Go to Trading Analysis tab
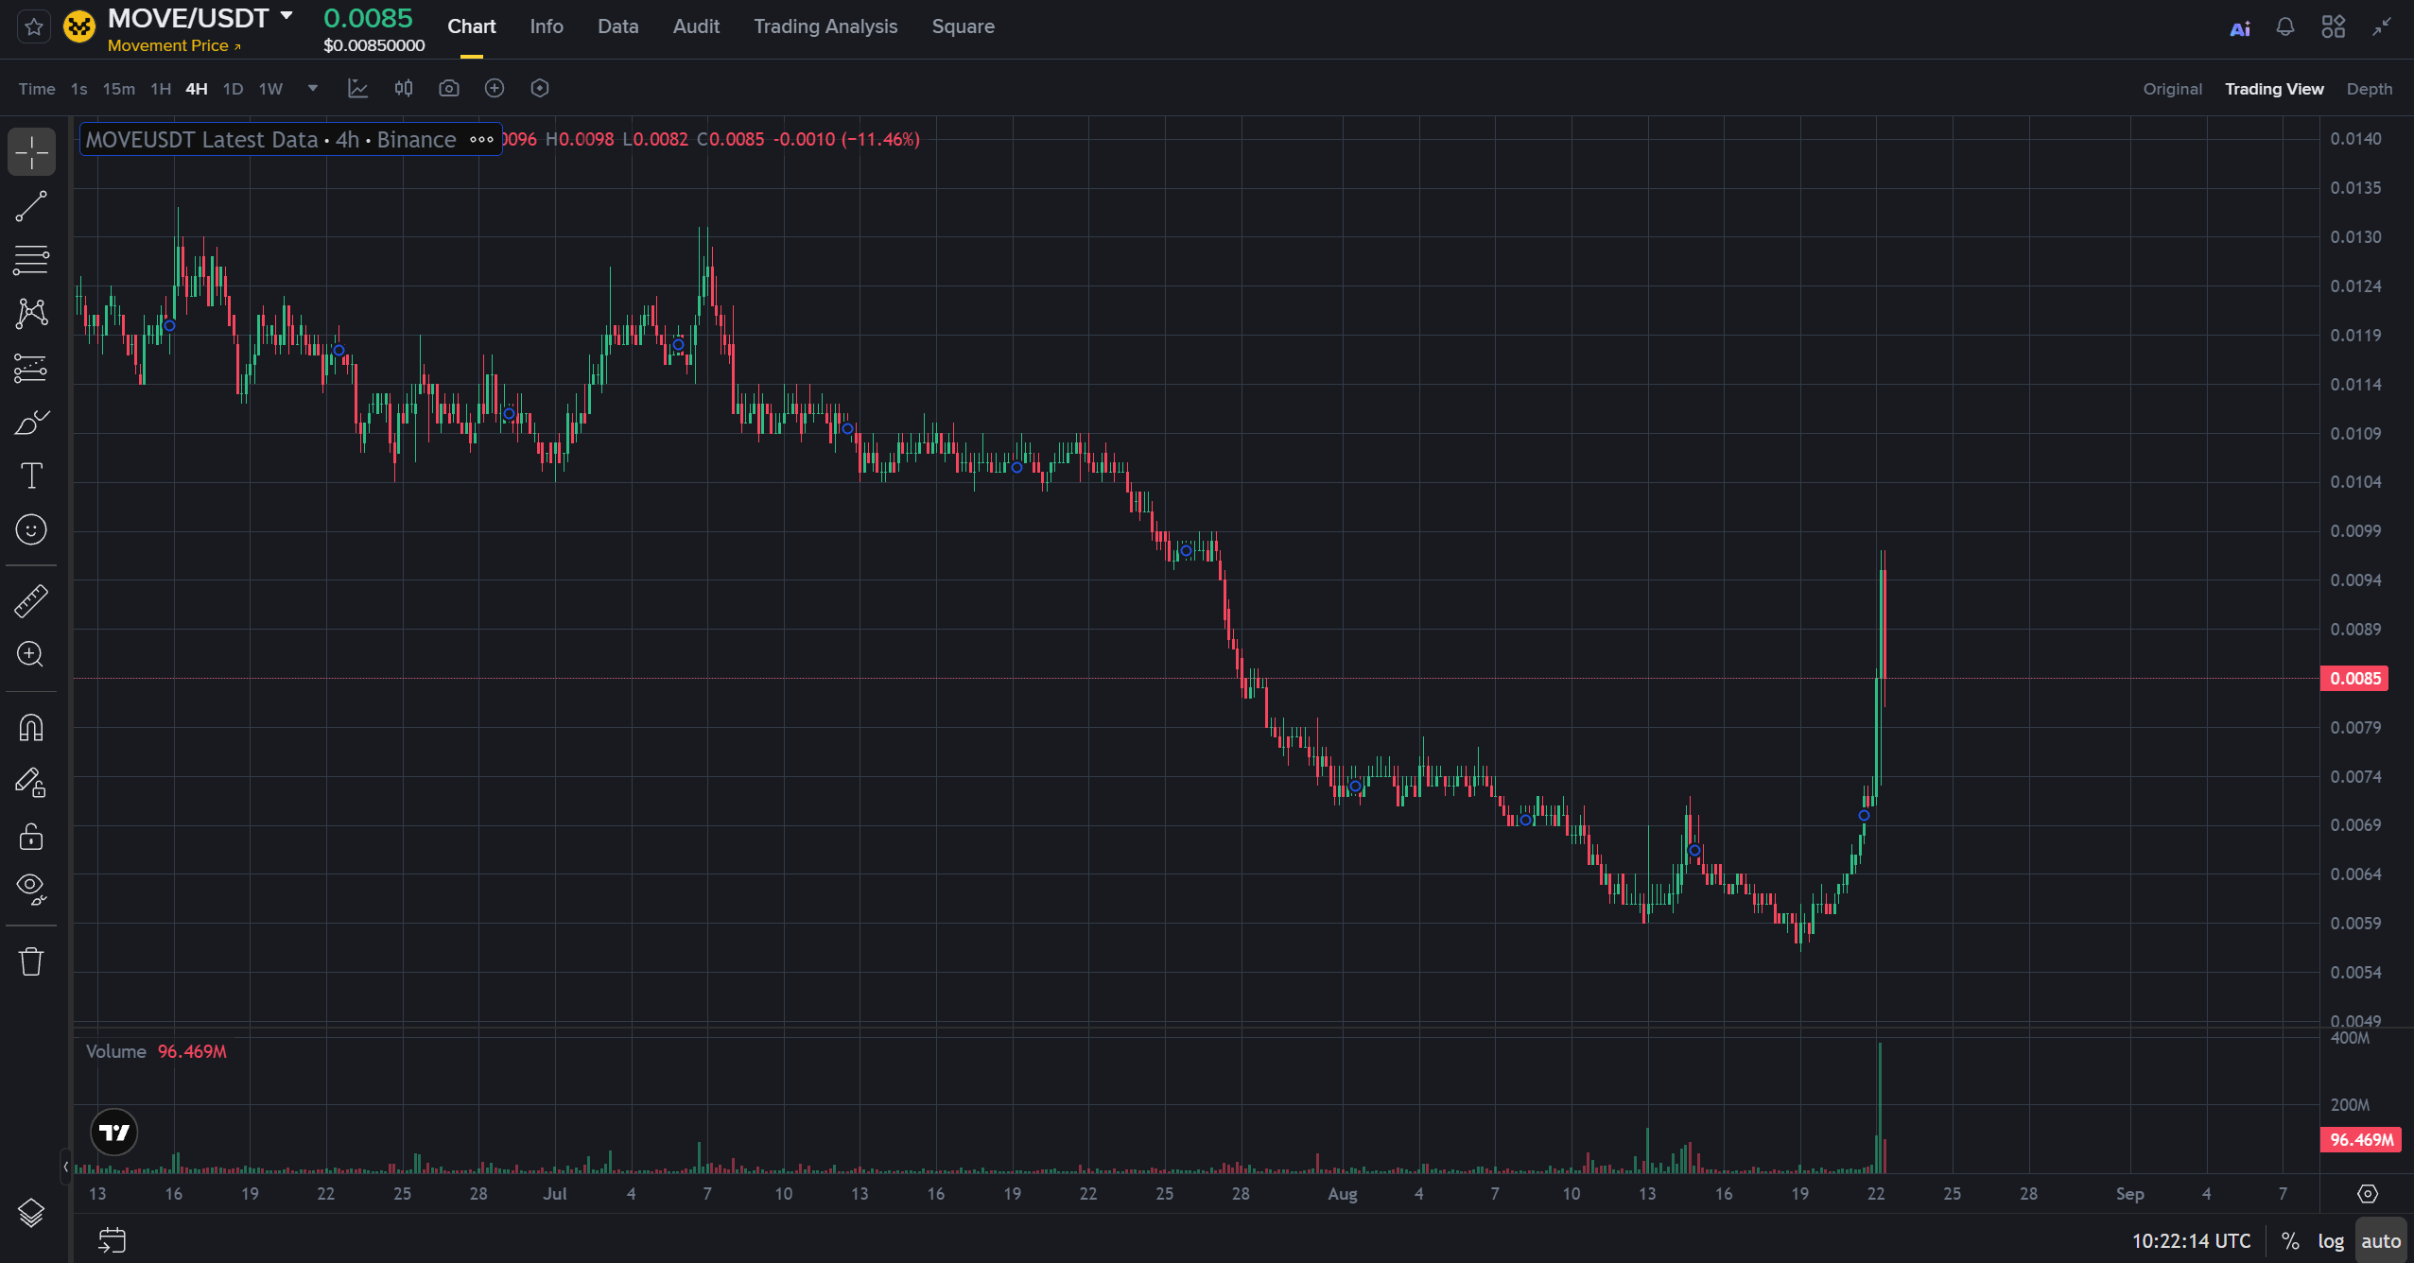The height and width of the screenshot is (1263, 2414). (x=825, y=26)
